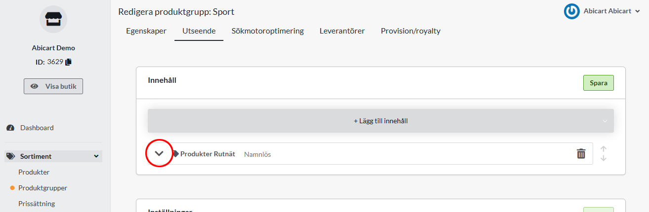Expand the Produkter Rutnät row chevron
Image resolution: width=649 pixels, height=212 pixels.
pyautogui.click(x=159, y=153)
